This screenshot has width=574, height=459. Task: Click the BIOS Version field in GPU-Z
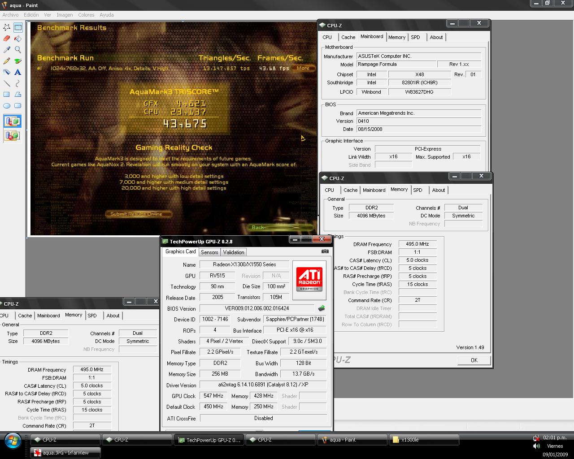257,308
